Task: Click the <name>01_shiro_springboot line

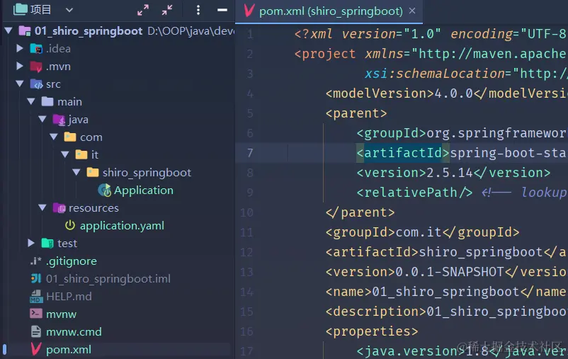Action: (x=447, y=292)
